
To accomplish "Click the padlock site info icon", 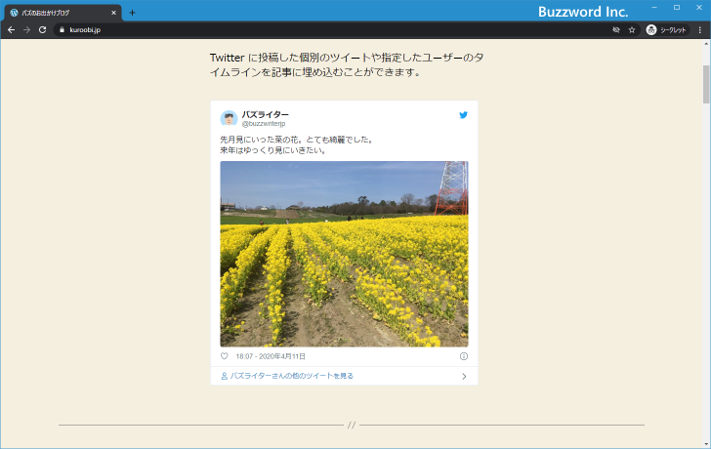I will click(x=63, y=30).
